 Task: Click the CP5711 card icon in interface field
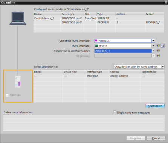[96, 46]
